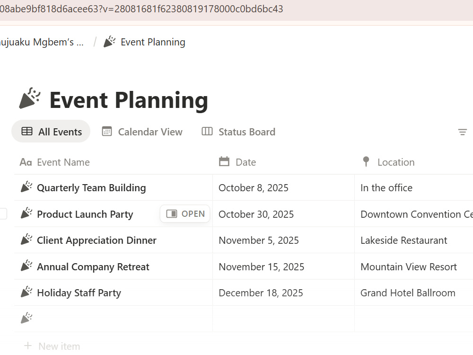Image resolution: width=473 pixels, height=355 pixels.
Task: Click the Lakeside Restaurant location cell
Action: click(414, 240)
